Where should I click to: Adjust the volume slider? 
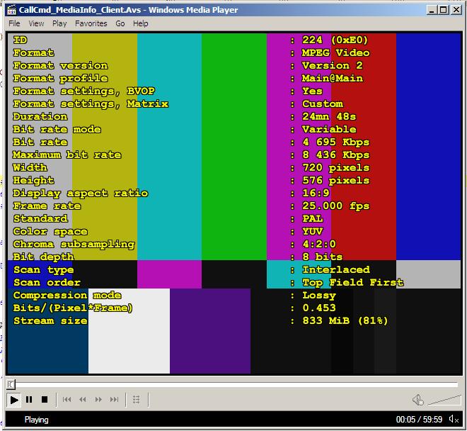[444, 401]
